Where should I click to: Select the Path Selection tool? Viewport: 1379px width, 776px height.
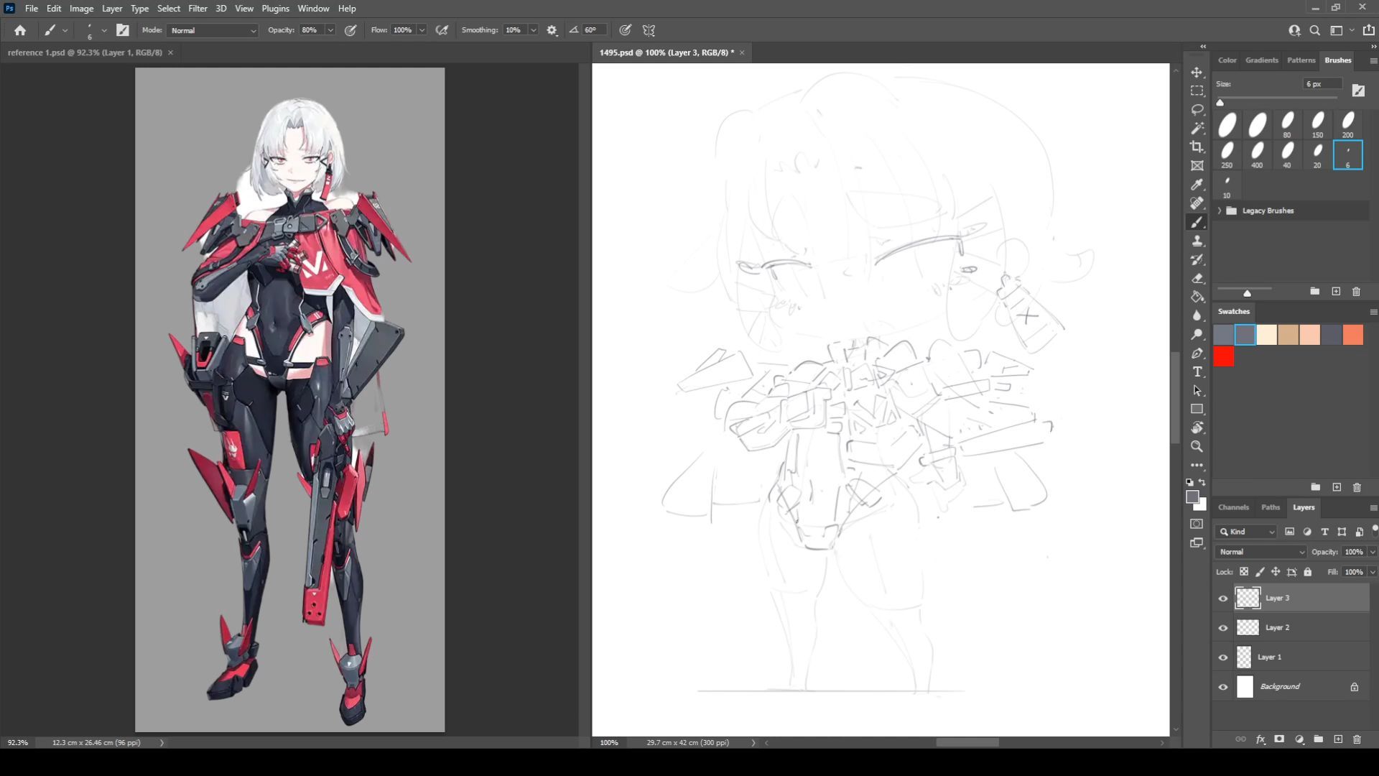[1197, 391]
